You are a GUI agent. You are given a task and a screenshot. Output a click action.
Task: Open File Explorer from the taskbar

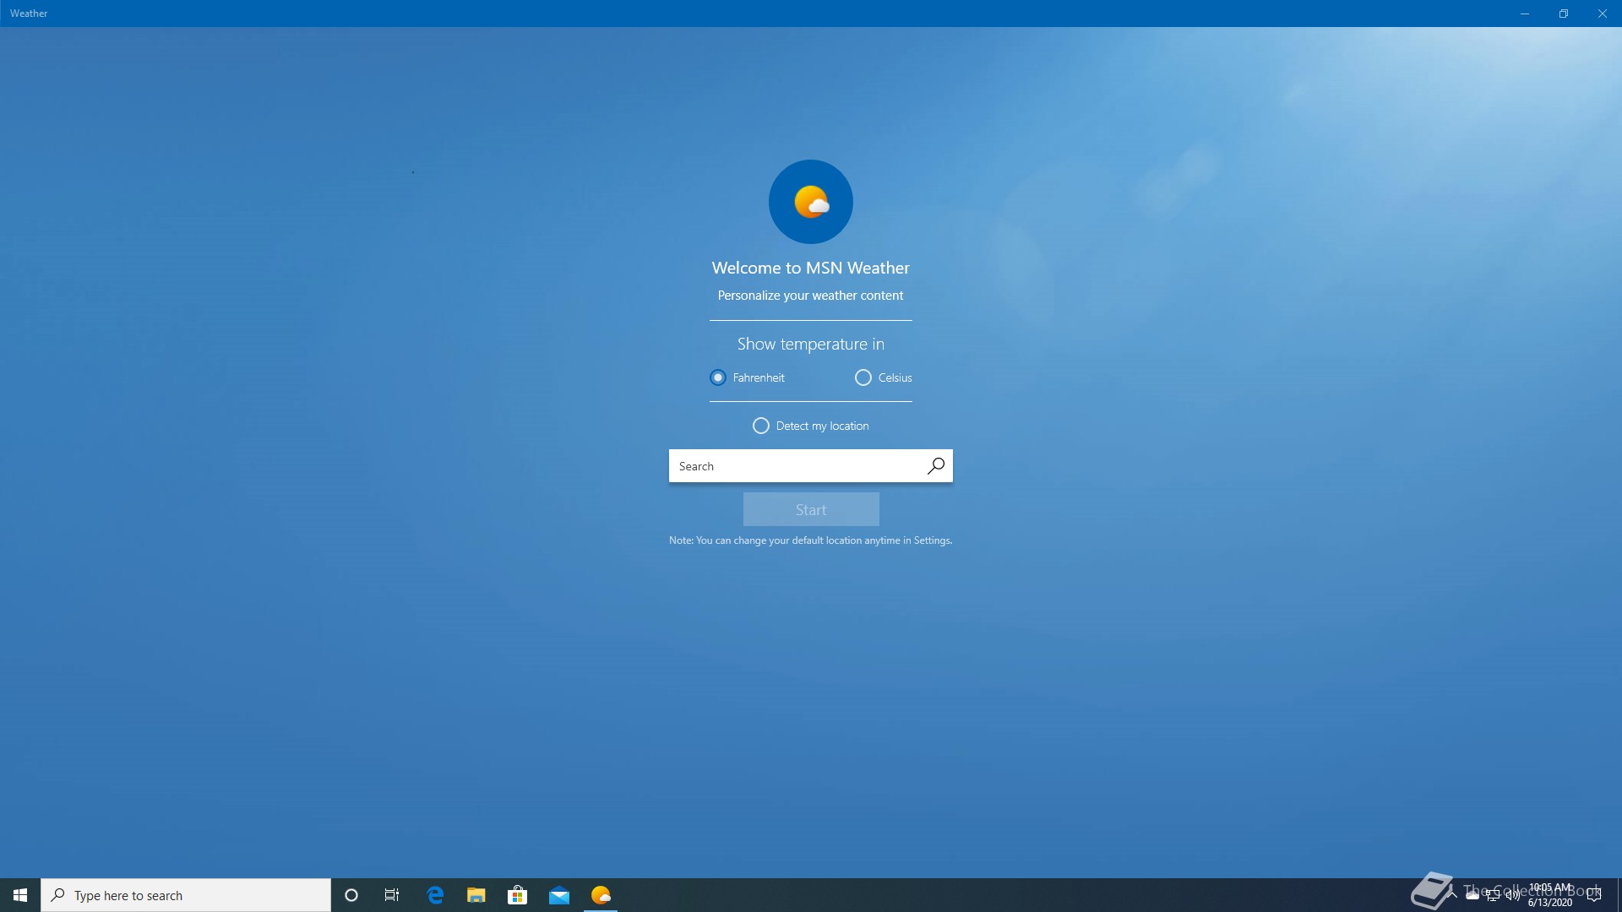pyautogui.click(x=476, y=895)
